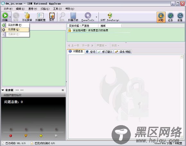The height and width of the screenshot is (146, 186).
Task: Click the Next (下一步) navigation button
Action: point(88,46)
